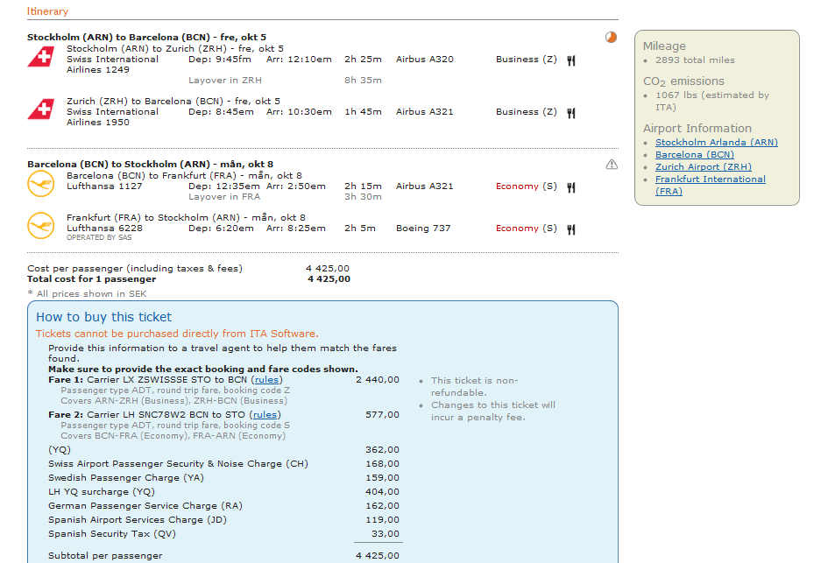Screen dimensions: 835x563
Task: Click red 'Economy (S)' on Lufthansa 1127 row
Action: pos(526,186)
